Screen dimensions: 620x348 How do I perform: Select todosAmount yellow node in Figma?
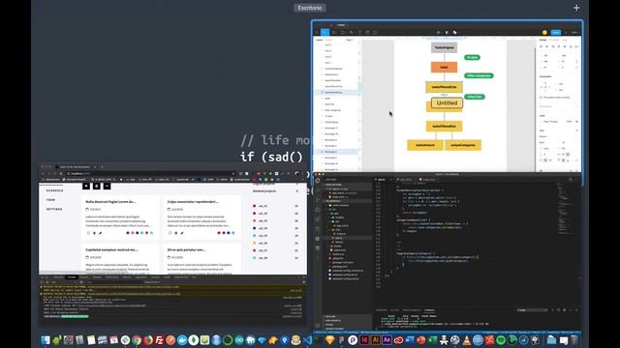coord(425,145)
